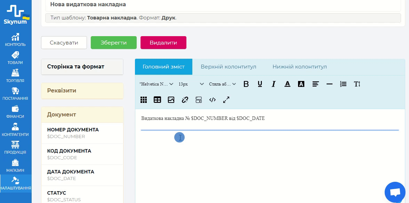Click the green Зберегти button
The image size is (409, 203).
(x=114, y=43)
